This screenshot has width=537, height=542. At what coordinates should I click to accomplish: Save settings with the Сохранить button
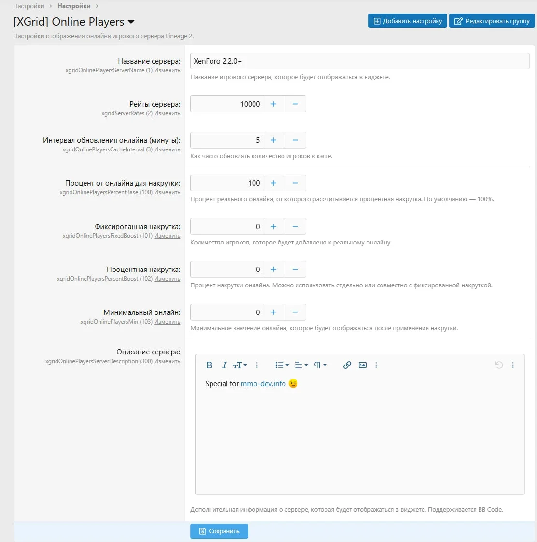point(219,531)
